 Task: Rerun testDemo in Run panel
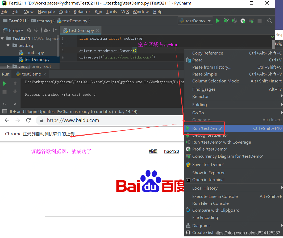(x=5, y=83)
